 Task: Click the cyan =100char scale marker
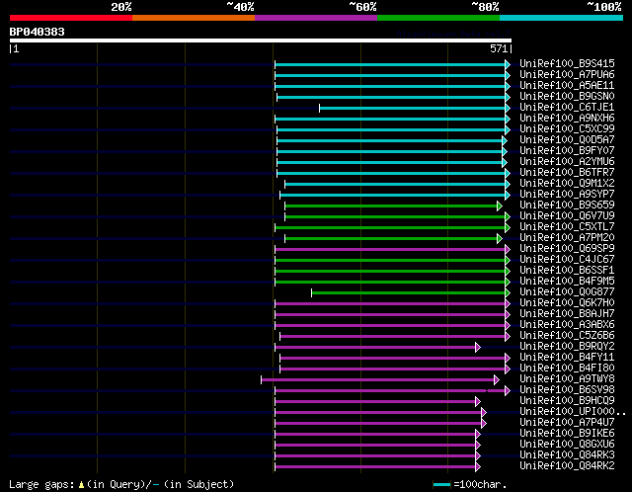click(x=441, y=485)
